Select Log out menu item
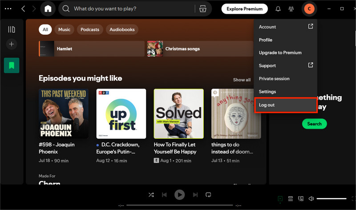Screen dimensions: 356x210 286,105
